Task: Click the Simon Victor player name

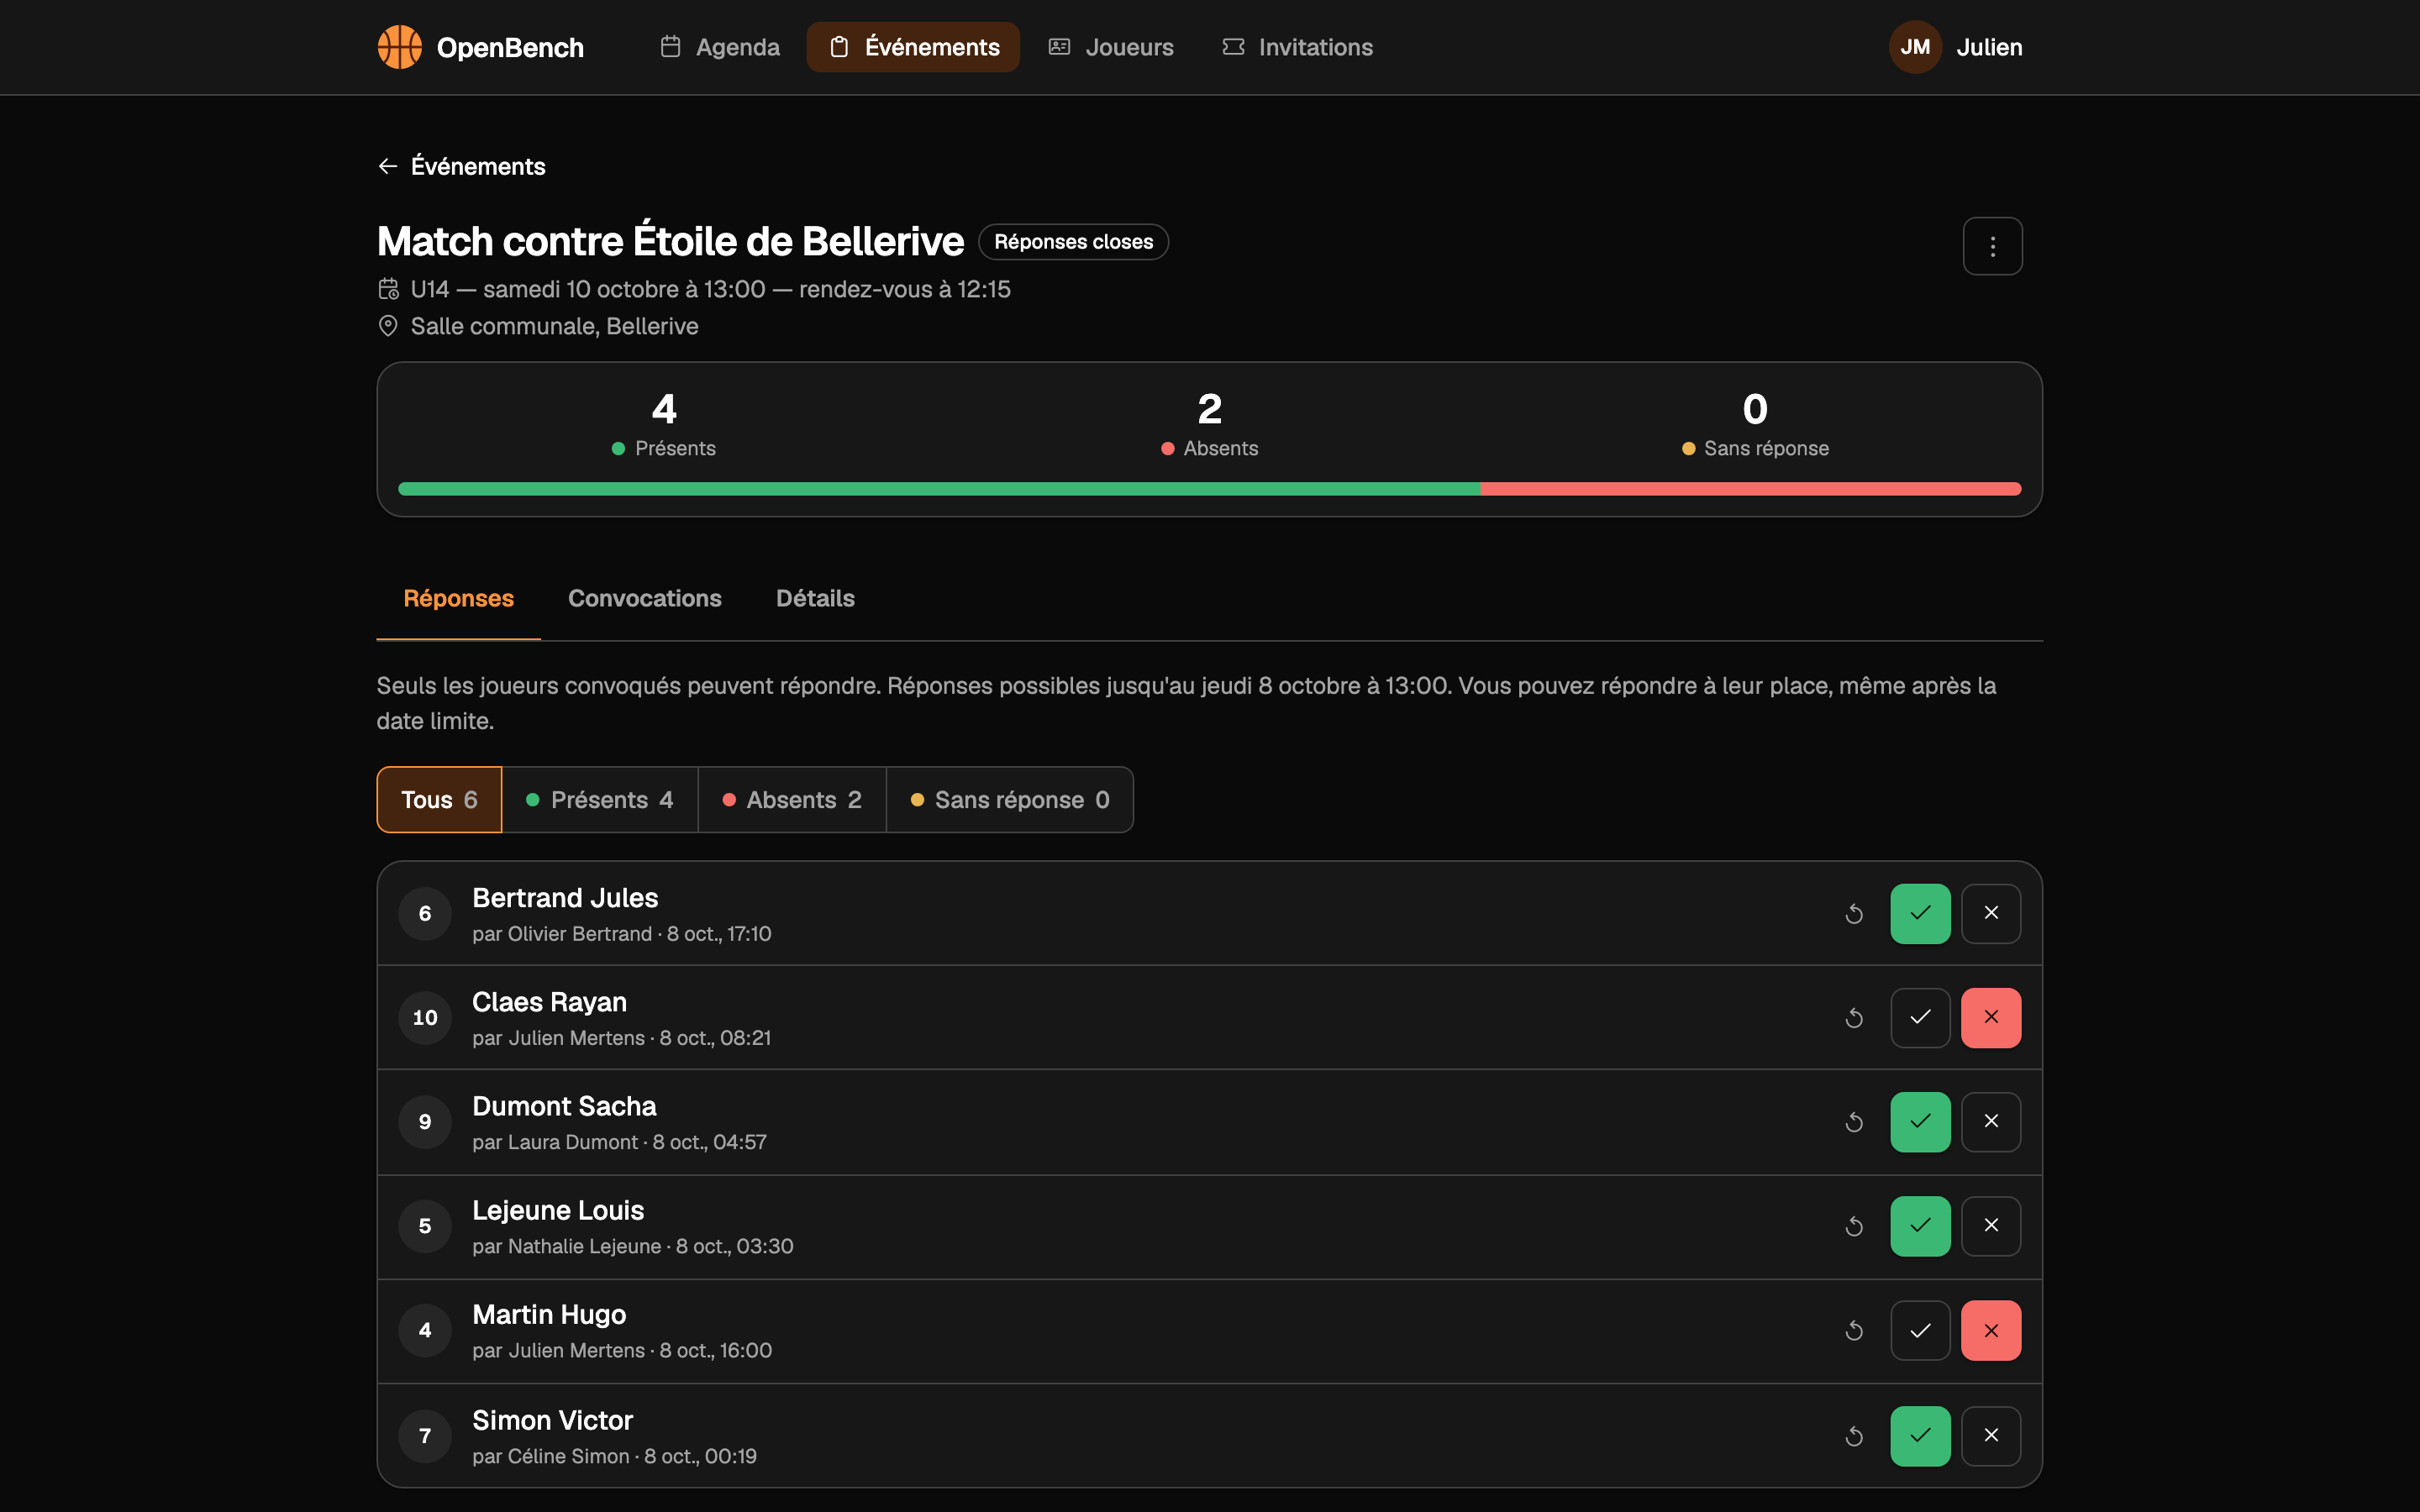Action: (552, 1420)
